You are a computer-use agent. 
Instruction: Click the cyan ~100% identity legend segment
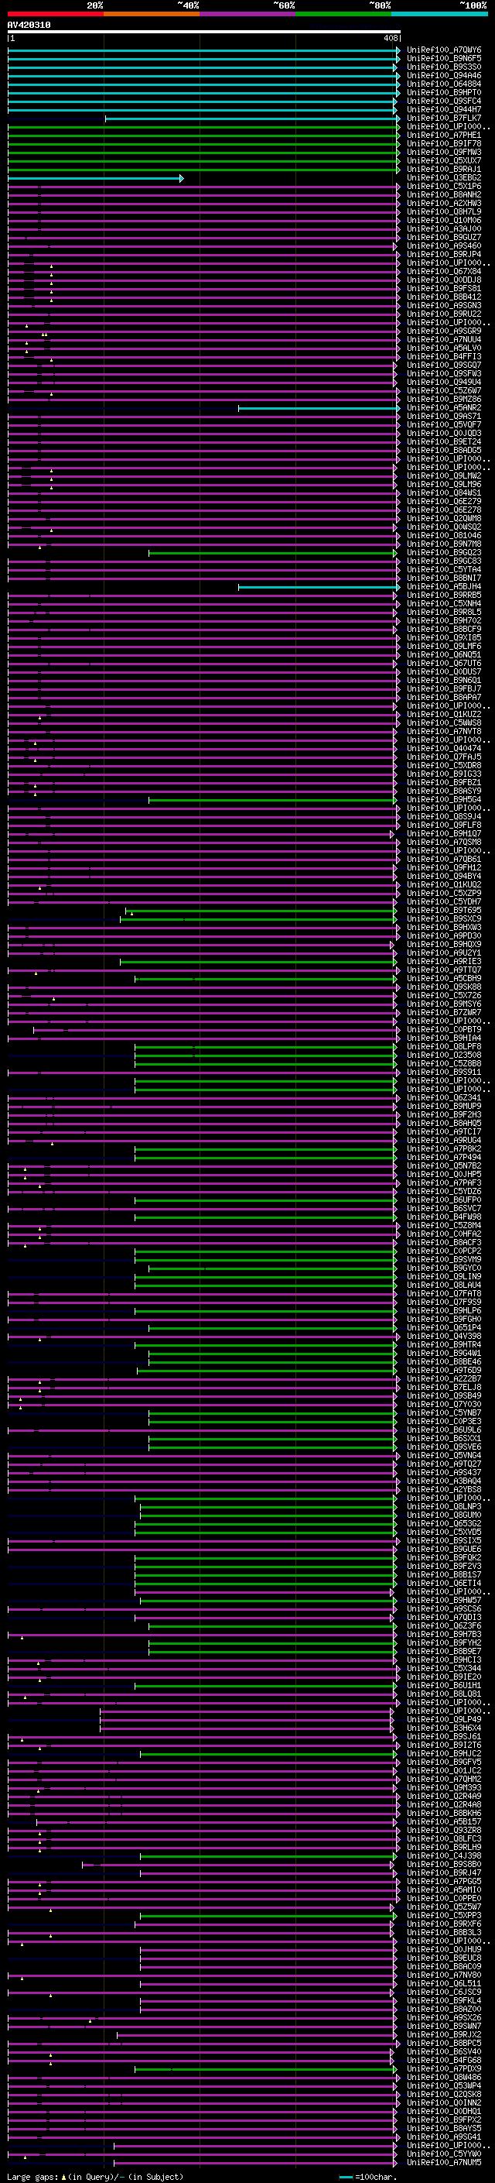pyautogui.click(x=439, y=14)
